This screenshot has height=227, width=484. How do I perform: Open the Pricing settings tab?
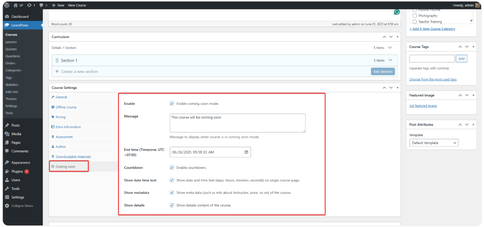pos(60,117)
